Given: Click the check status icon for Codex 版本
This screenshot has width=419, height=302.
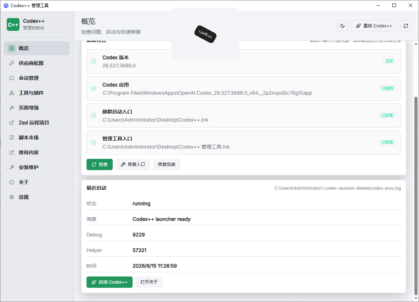Looking at the screenshot, I should point(94,61).
